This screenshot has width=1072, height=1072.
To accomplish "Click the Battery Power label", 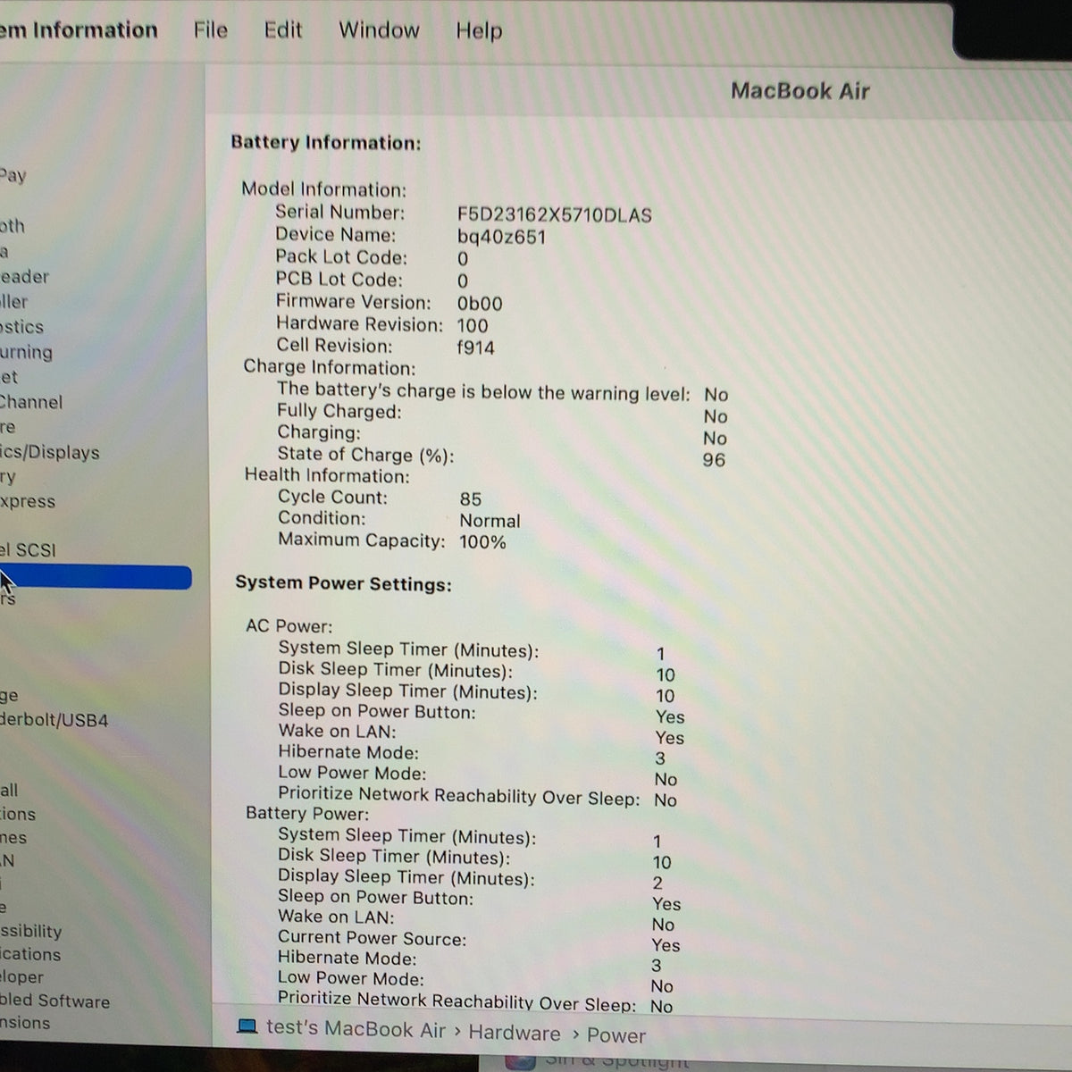I will (x=307, y=814).
